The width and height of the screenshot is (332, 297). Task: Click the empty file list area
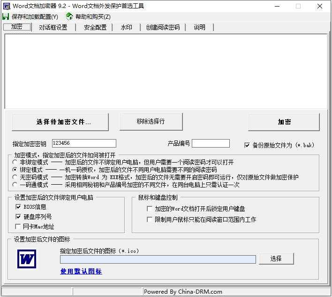[x=166, y=71]
